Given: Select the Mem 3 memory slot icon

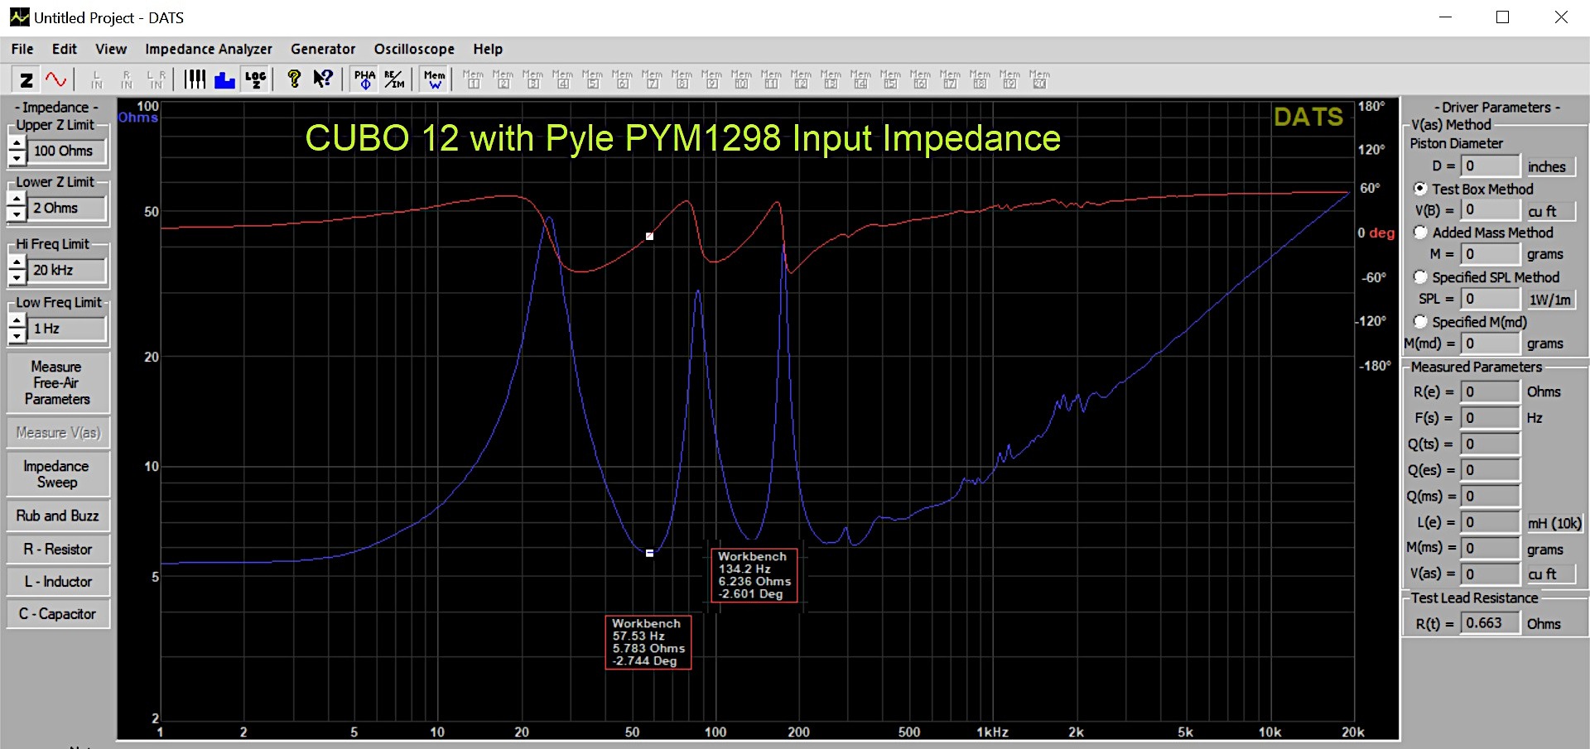Looking at the screenshot, I should point(532,79).
